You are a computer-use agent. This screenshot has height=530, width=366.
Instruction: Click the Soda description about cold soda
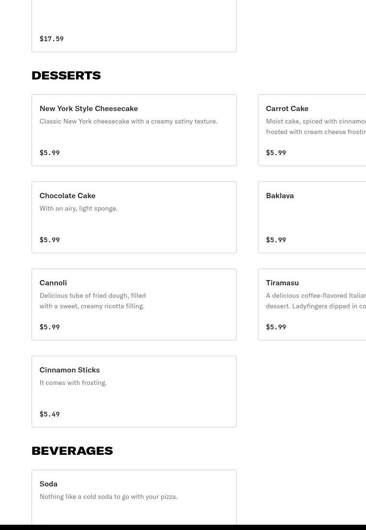[109, 497]
